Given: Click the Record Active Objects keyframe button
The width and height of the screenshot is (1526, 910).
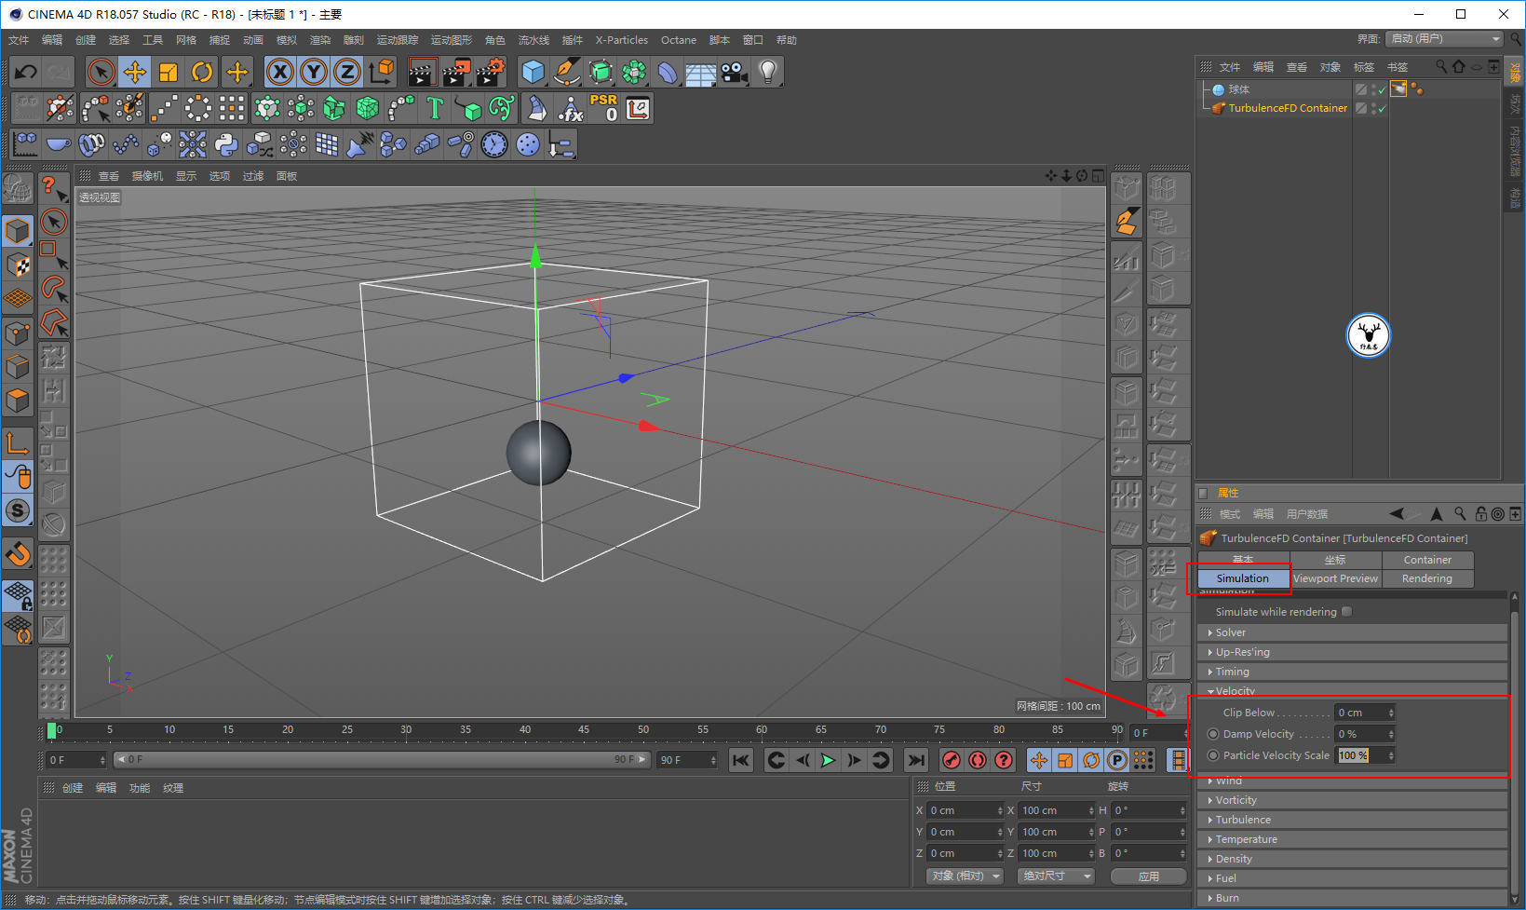Looking at the screenshot, I should tap(951, 761).
